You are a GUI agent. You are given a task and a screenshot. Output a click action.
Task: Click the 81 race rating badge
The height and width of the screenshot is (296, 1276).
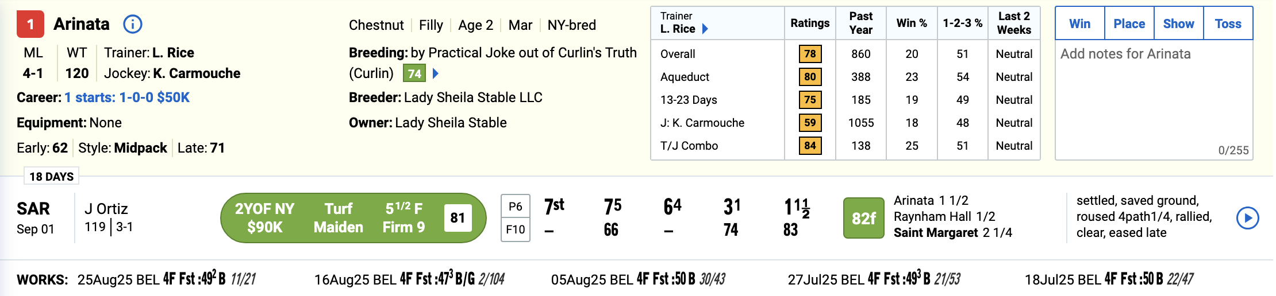(458, 218)
